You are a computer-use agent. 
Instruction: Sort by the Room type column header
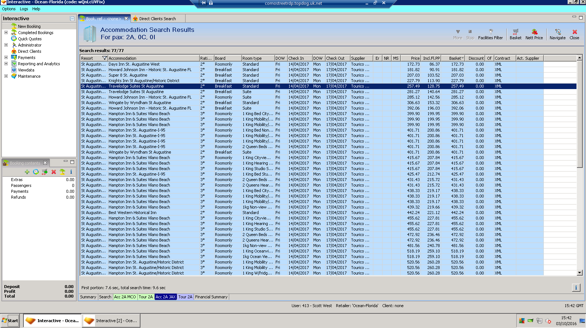[258, 58]
